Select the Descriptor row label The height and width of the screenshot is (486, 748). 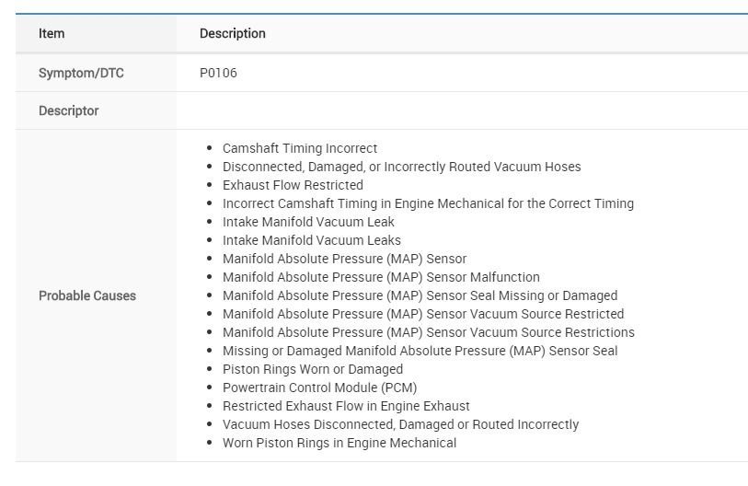click(x=68, y=110)
